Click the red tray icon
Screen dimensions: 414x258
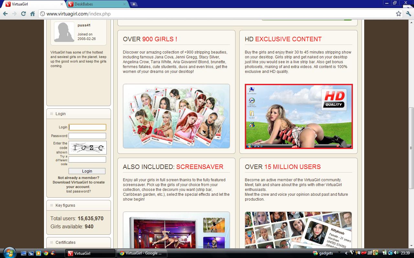tap(364, 253)
